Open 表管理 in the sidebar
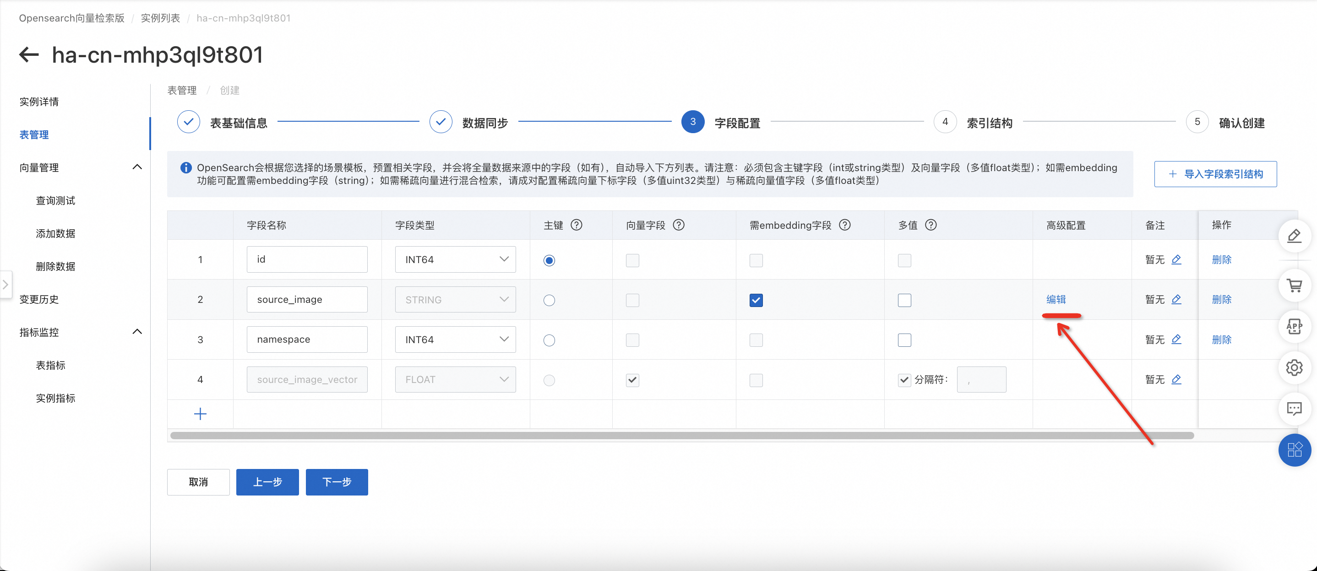The width and height of the screenshot is (1317, 571). (x=34, y=135)
